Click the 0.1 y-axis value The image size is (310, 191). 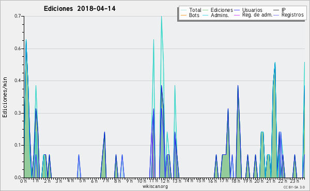coord(18,146)
